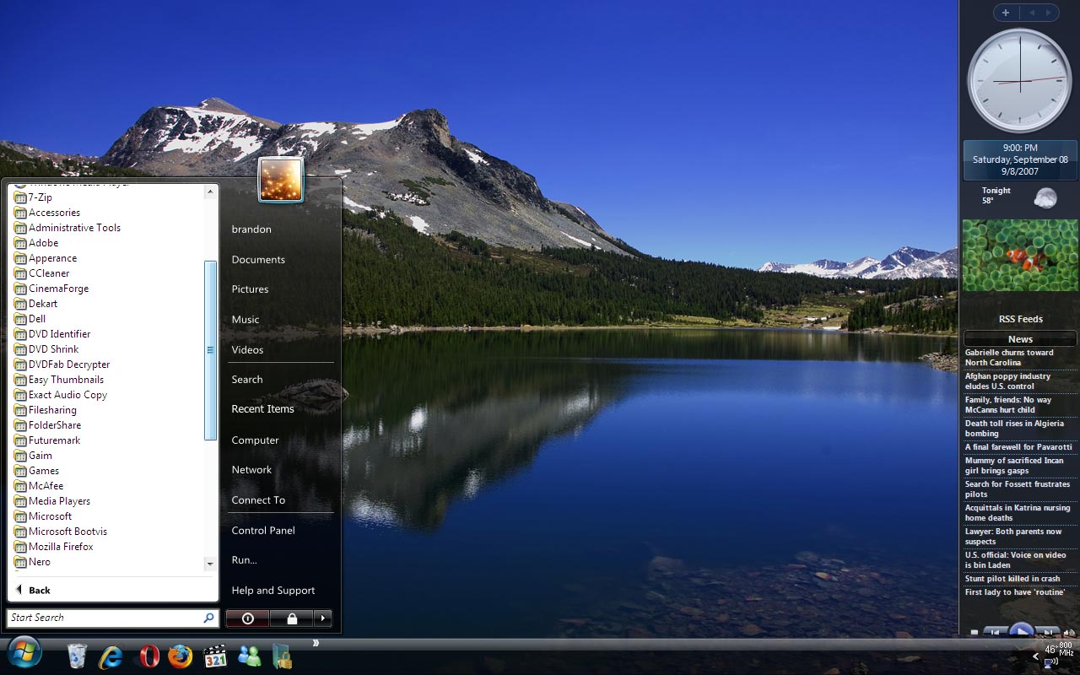The height and width of the screenshot is (675, 1080).
Task: Expand the Nero program folder
Action: point(32,562)
